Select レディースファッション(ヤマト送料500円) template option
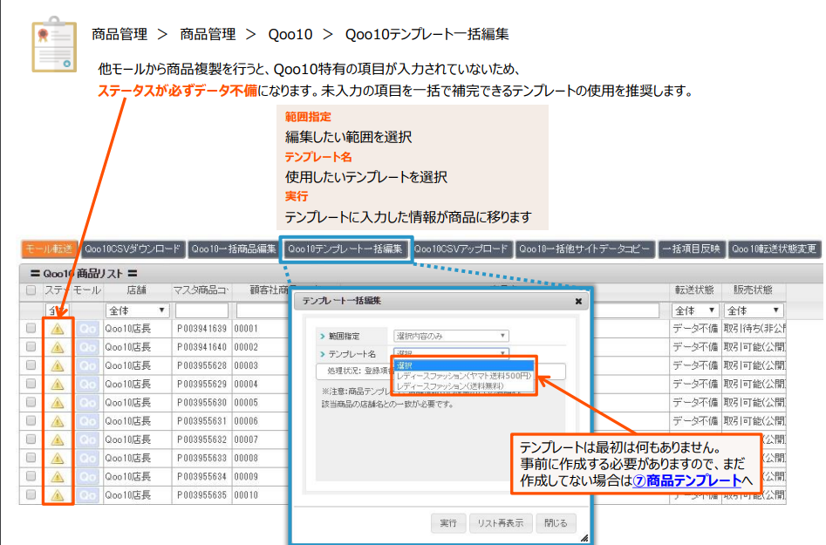 click(x=463, y=376)
